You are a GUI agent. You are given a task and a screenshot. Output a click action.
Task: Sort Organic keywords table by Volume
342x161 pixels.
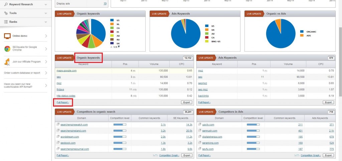click(154, 64)
